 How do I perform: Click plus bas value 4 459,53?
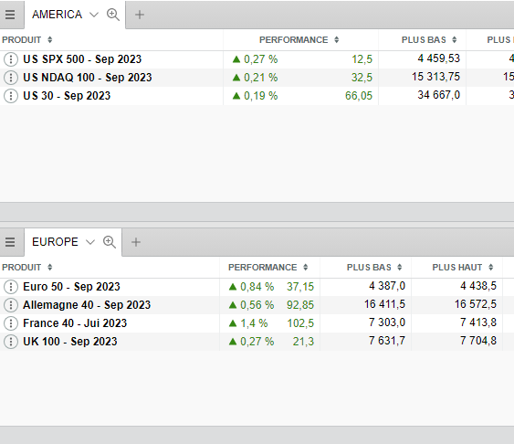[439, 58]
